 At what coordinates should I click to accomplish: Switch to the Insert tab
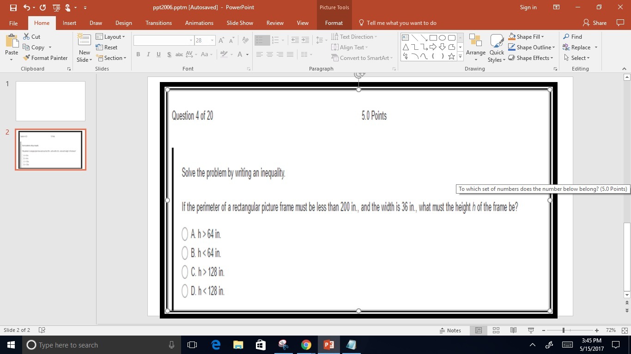pyautogui.click(x=69, y=23)
